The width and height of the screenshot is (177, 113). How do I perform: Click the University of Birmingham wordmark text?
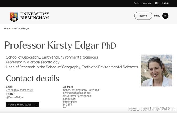(35, 16)
